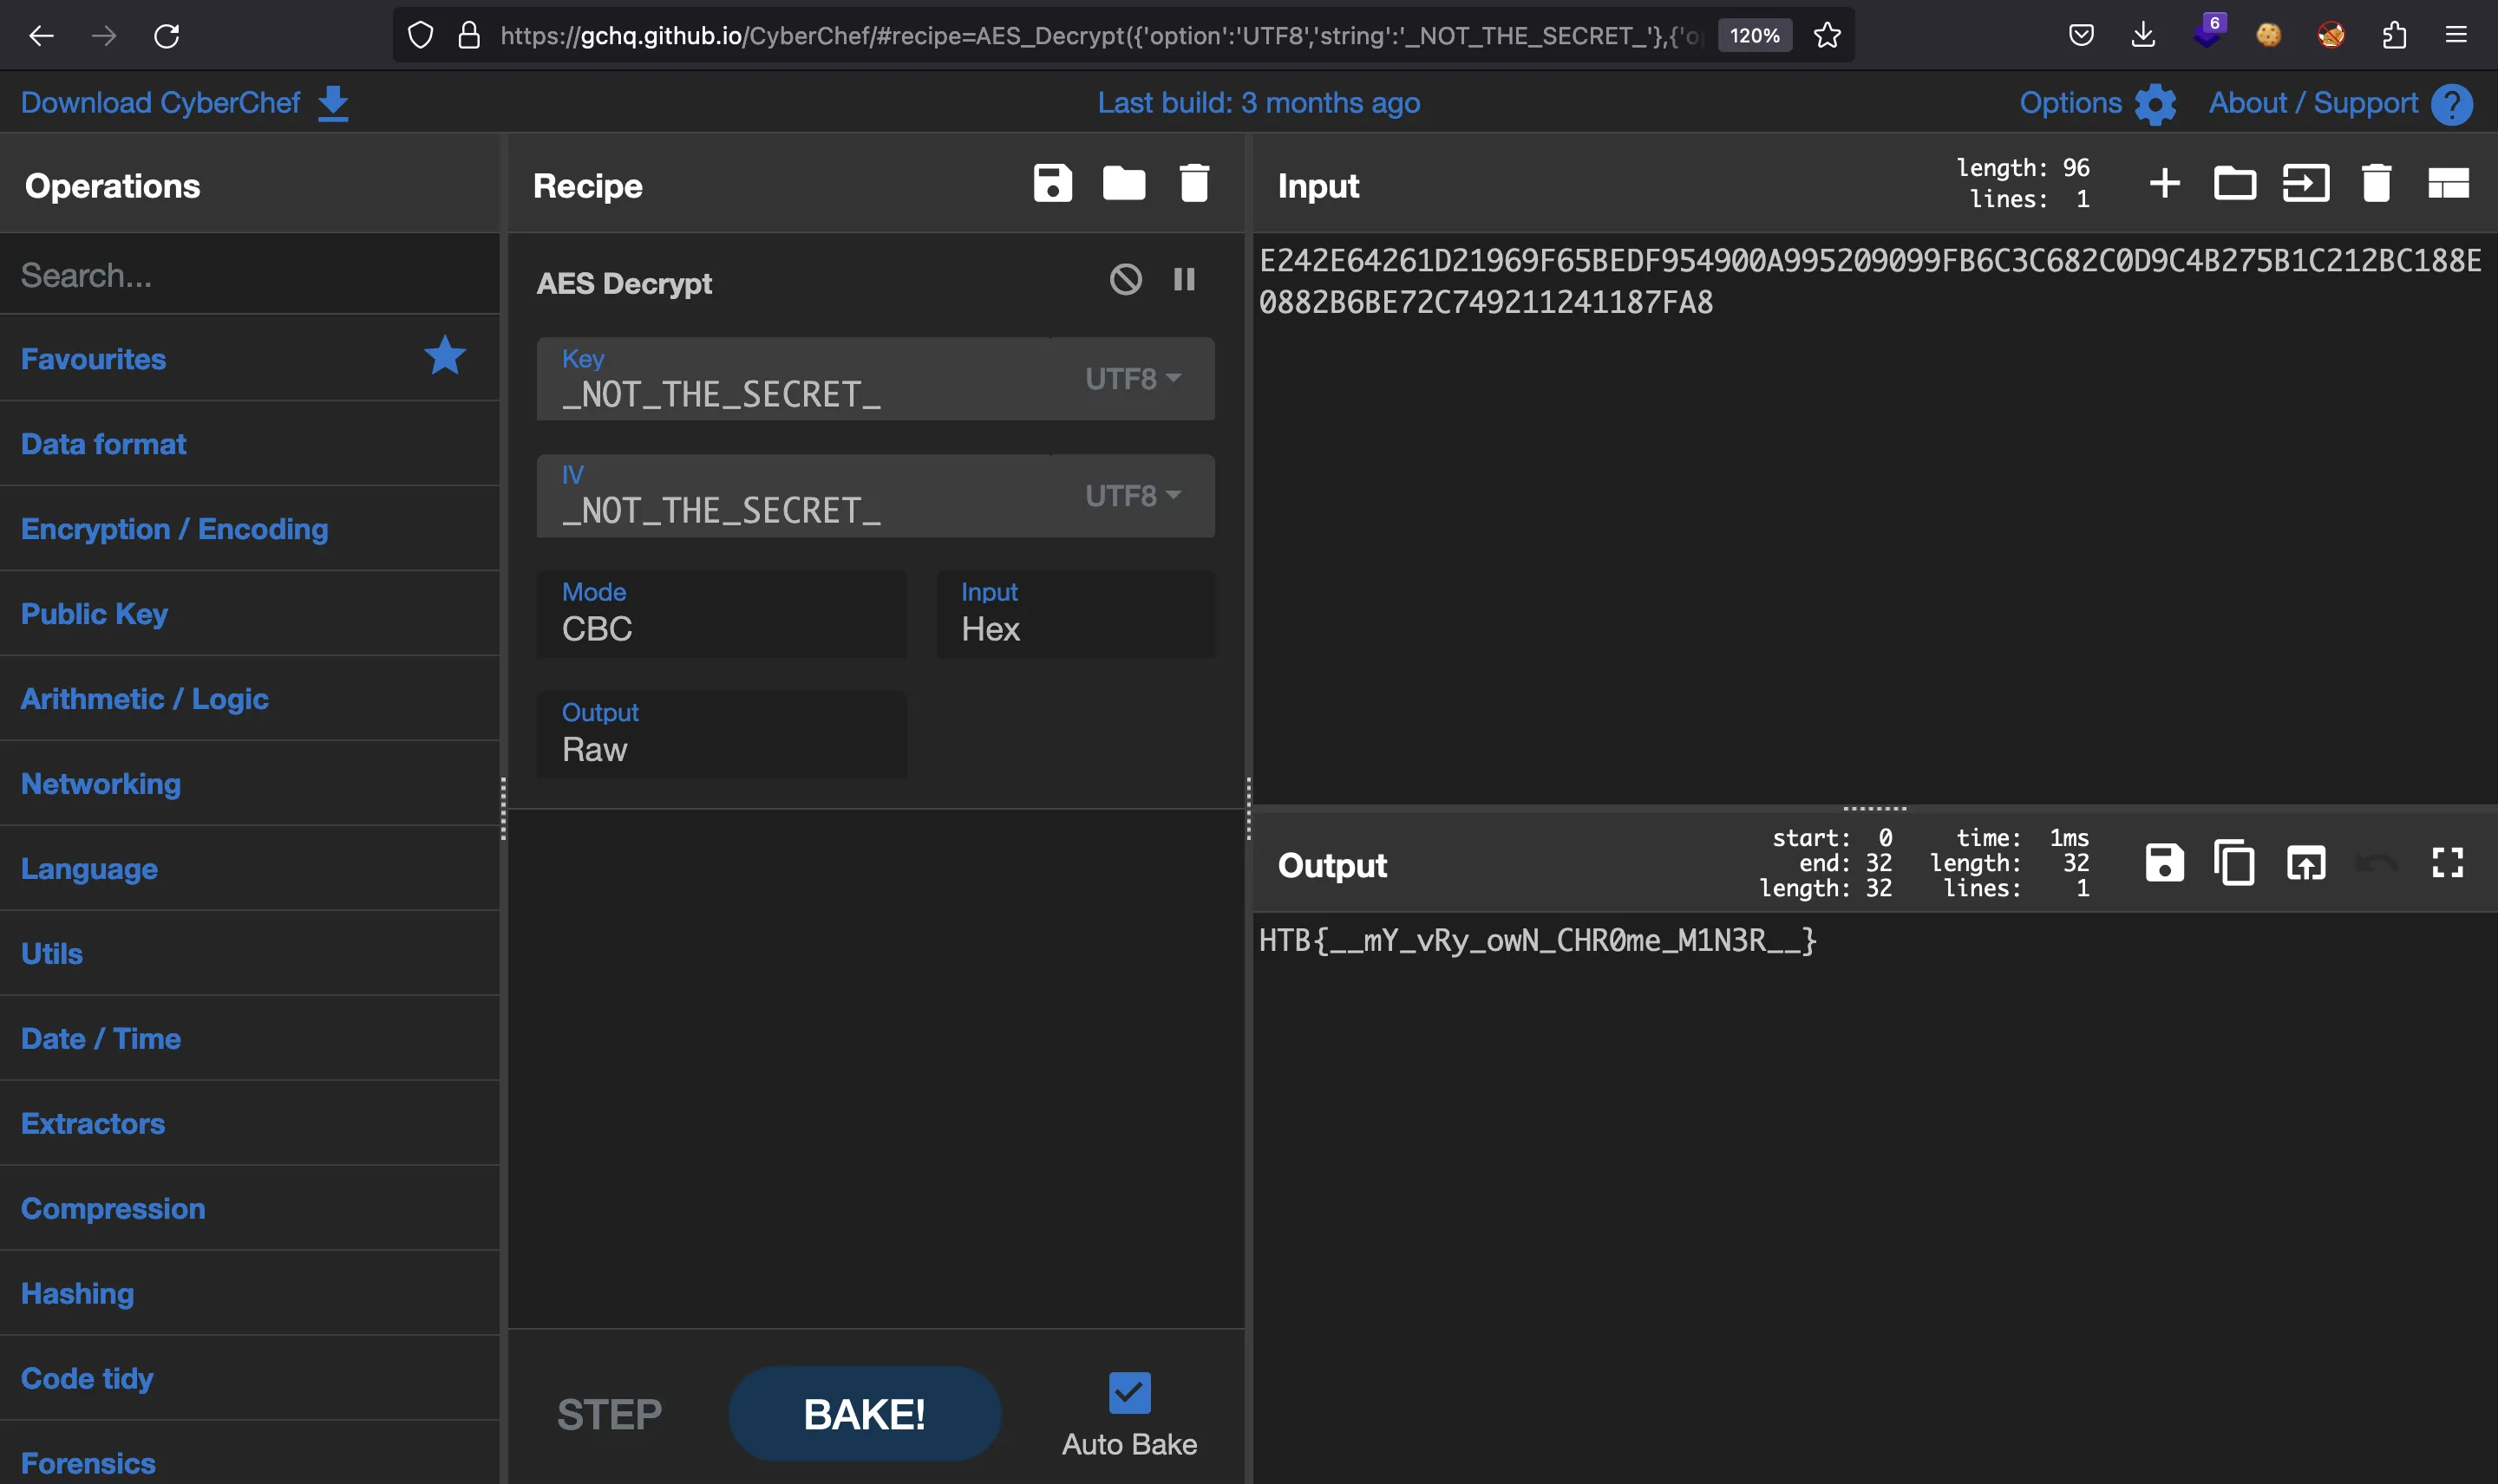Click the STEP button
This screenshot has height=1484, width=2498.
tap(608, 1413)
